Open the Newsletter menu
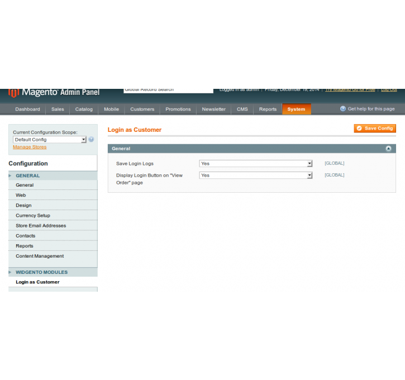 (x=213, y=109)
